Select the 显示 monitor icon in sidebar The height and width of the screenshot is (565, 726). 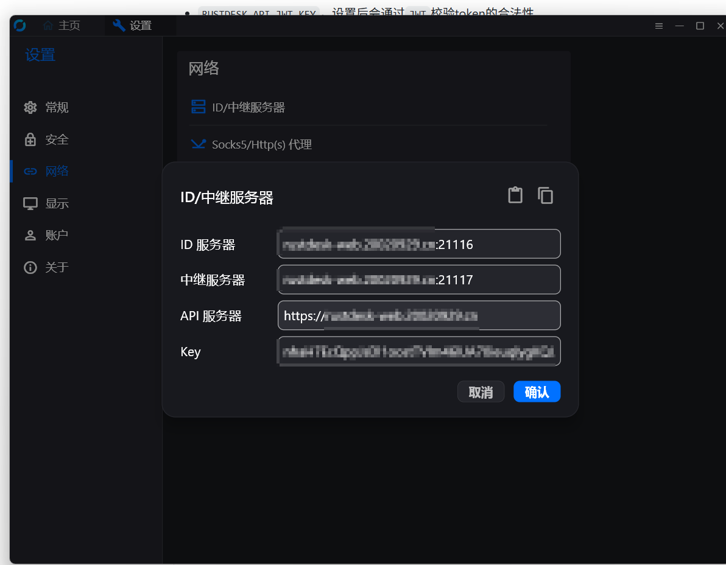click(x=30, y=203)
